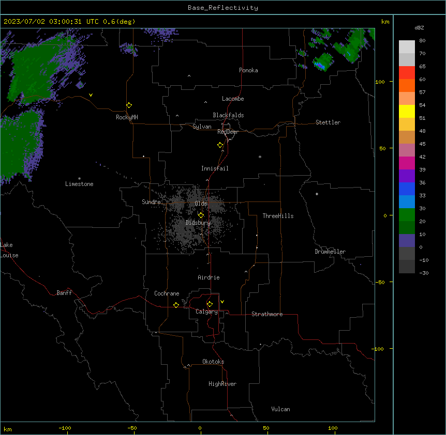This screenshot has width=446, height=435.
Task: Click the Olds town label
Action: pyautogui.click(x=201, y=204)
